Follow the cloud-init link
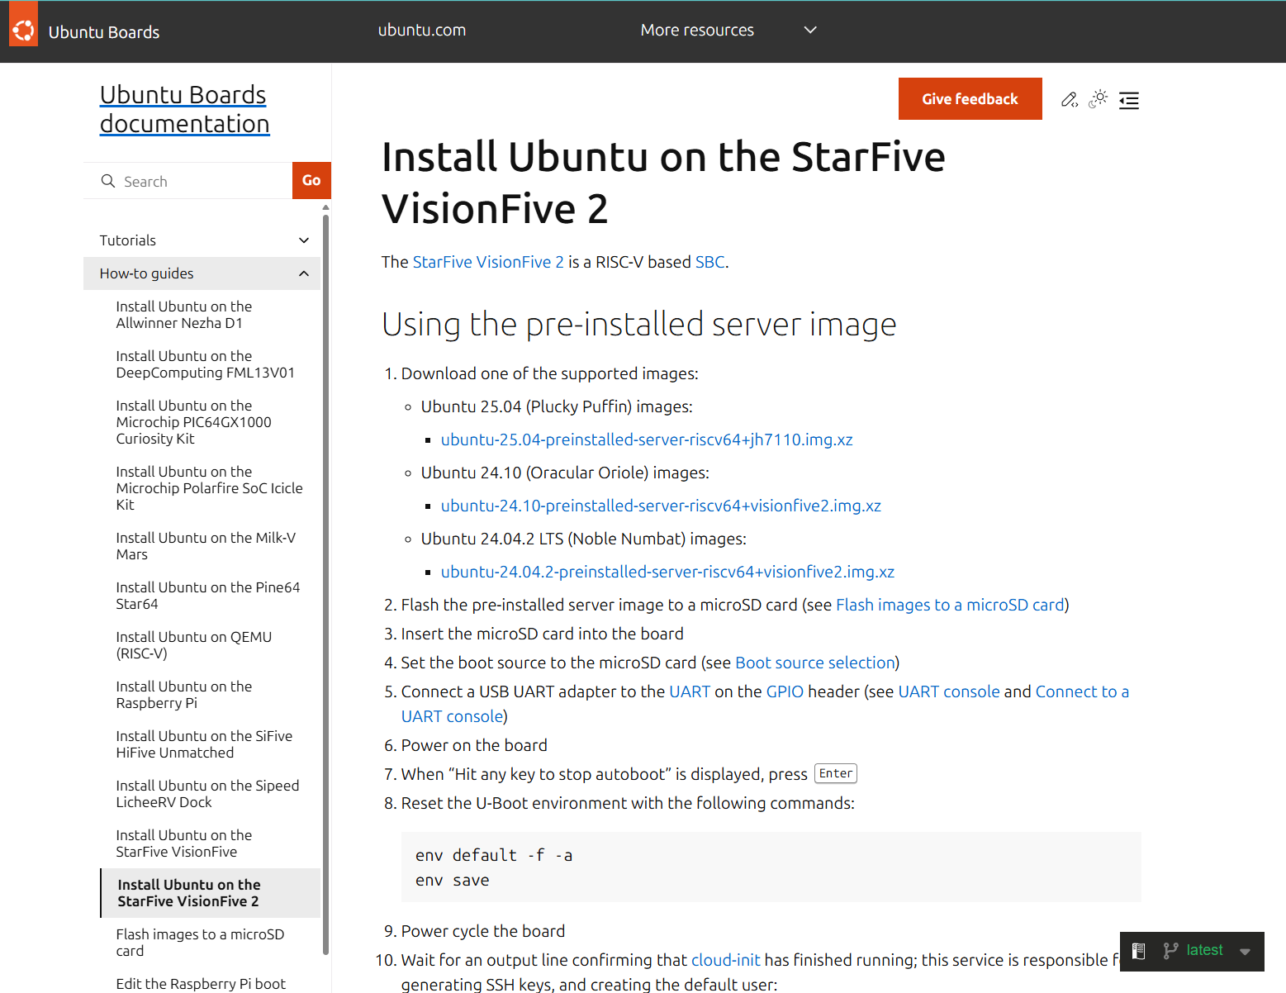 [x=726, y=960]
